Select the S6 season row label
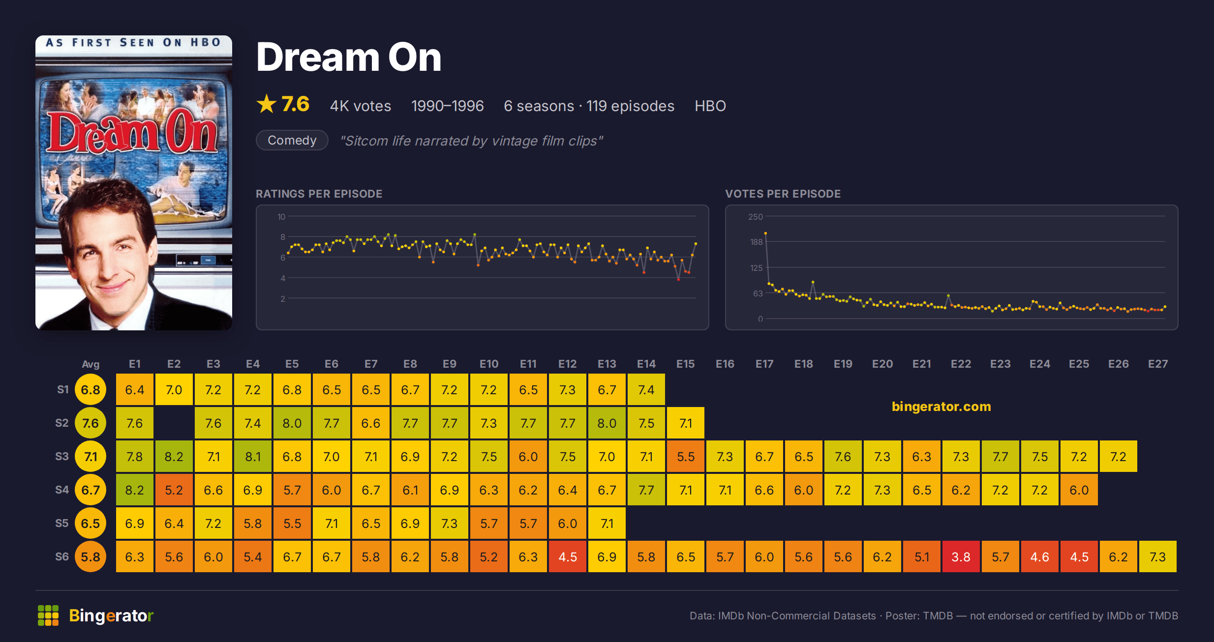Screen dimensions: 1214x642 click(62, 557)
